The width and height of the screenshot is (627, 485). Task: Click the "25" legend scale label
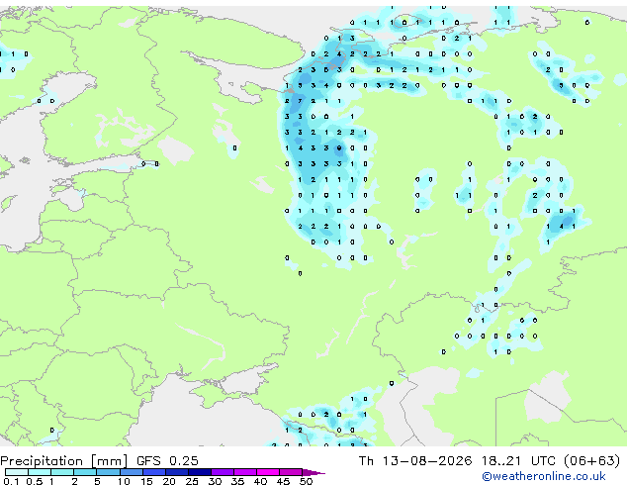[x=192, y=481]
